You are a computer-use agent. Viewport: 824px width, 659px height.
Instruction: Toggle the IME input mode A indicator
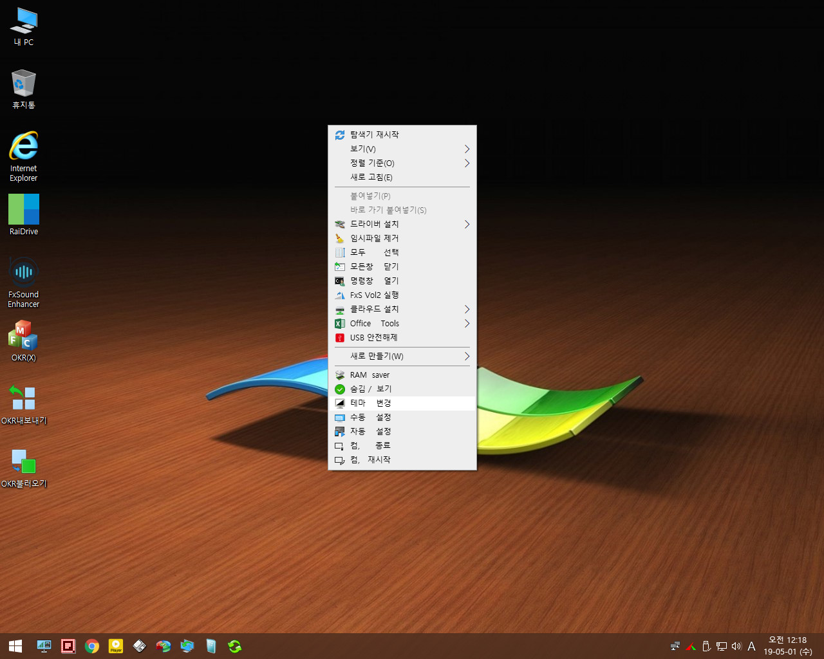pos(751,646)
